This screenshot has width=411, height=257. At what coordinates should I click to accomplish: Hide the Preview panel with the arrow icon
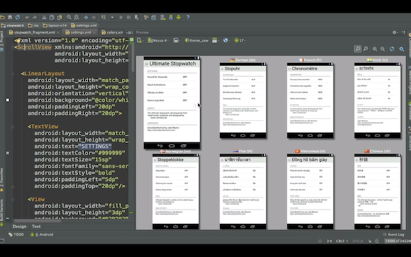(x=403, y=32)
